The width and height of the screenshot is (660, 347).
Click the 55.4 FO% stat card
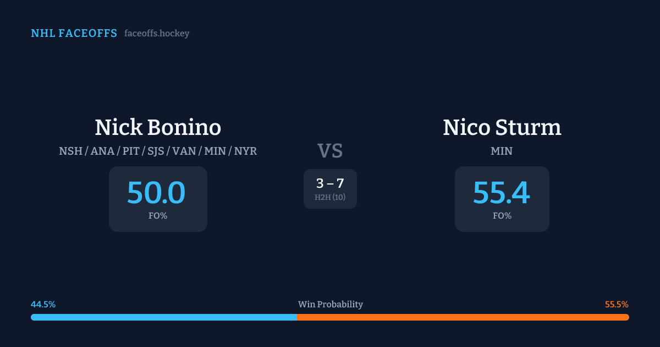[x=502, y=199]
